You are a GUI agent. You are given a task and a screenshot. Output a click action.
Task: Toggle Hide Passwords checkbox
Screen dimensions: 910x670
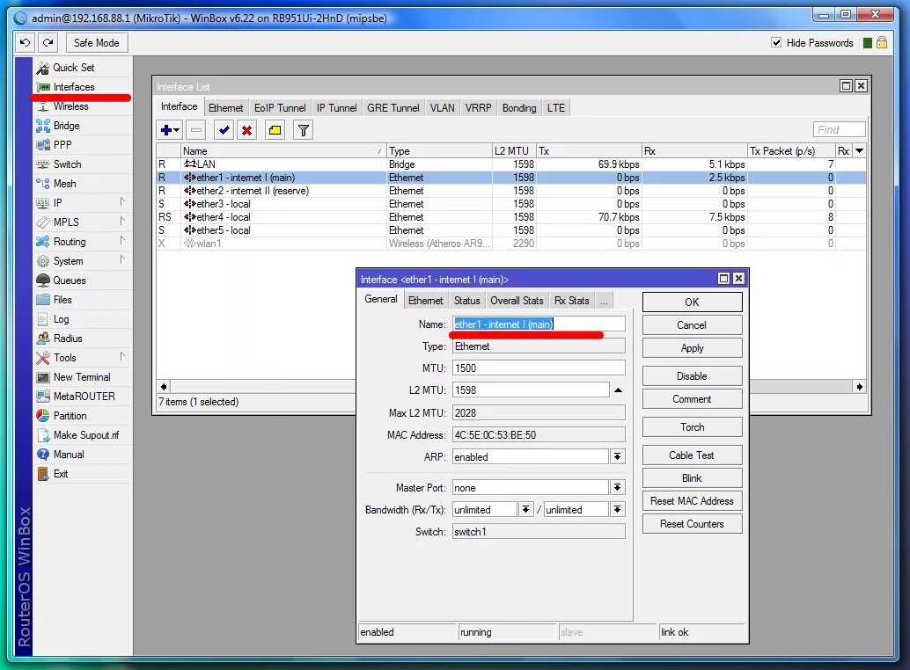(x=776, y=42)
